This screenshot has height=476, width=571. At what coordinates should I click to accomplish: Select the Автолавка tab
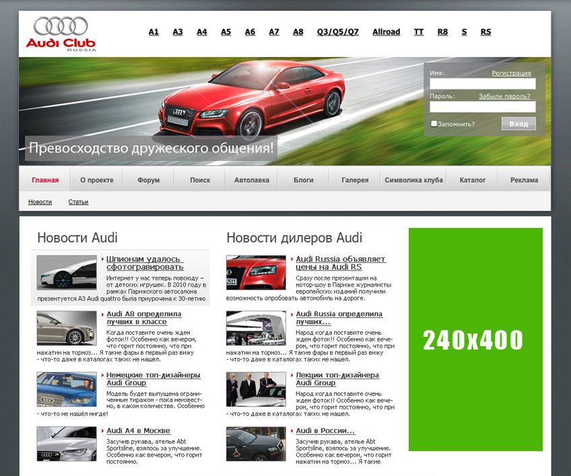tap(251, 180)
